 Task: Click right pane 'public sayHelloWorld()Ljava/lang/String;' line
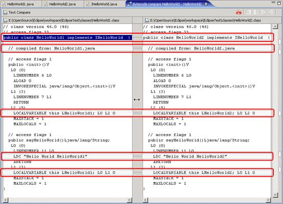click(x=199, y=140)
